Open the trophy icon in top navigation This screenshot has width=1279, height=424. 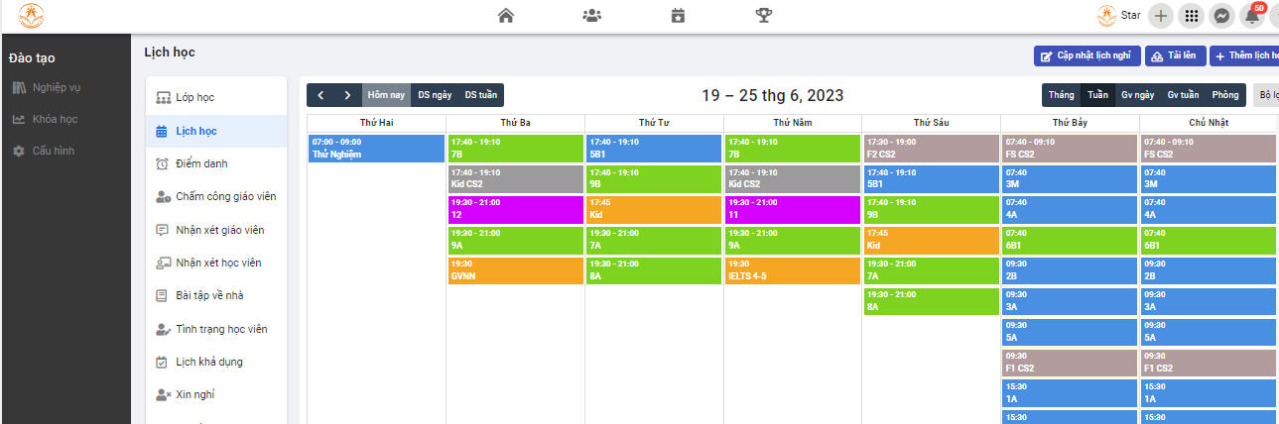tap(764, 15)
